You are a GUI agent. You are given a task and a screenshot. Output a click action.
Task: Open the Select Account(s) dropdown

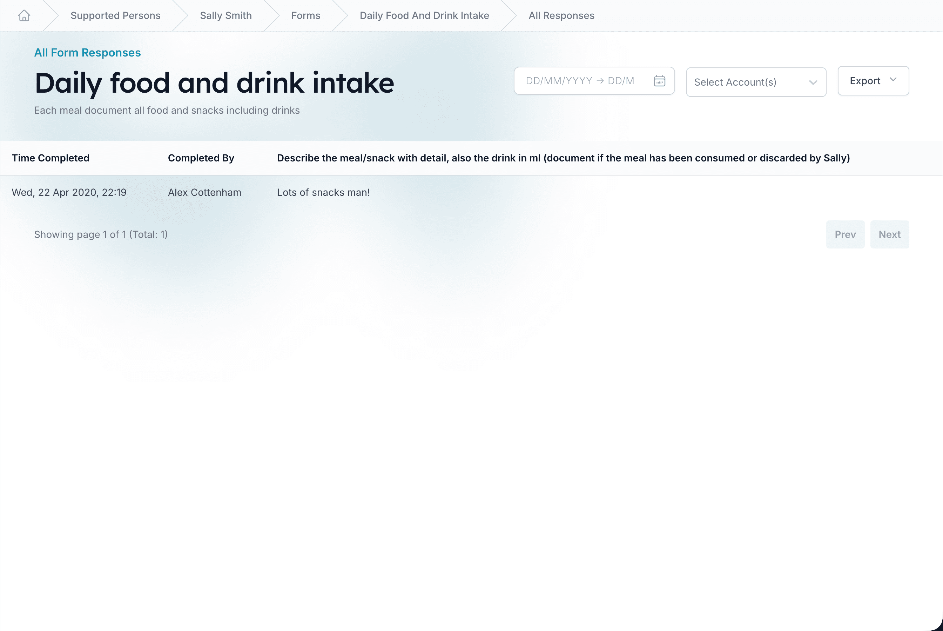pos(756,82)
